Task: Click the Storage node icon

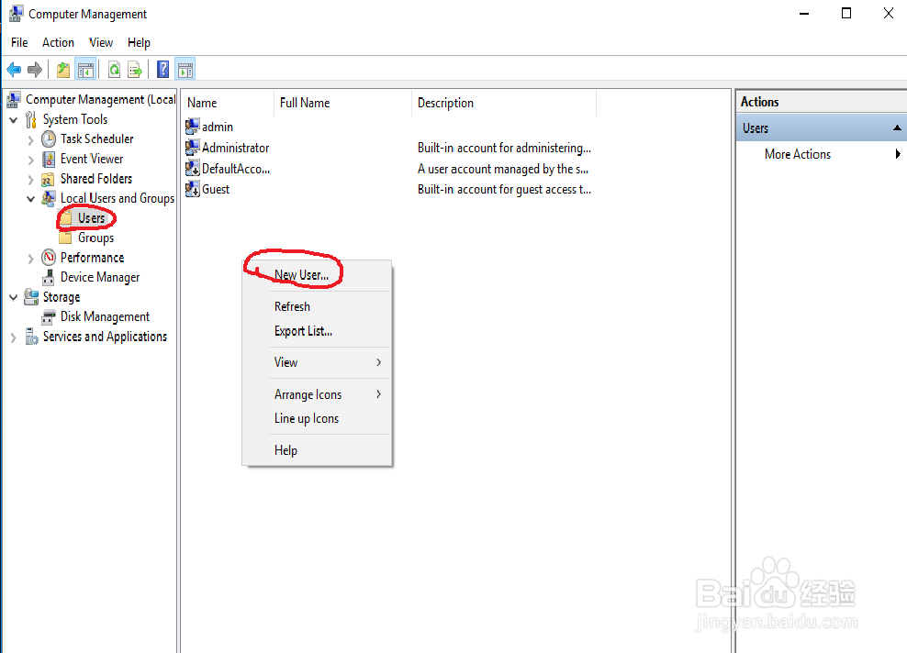Action: (x=31, y=297)
